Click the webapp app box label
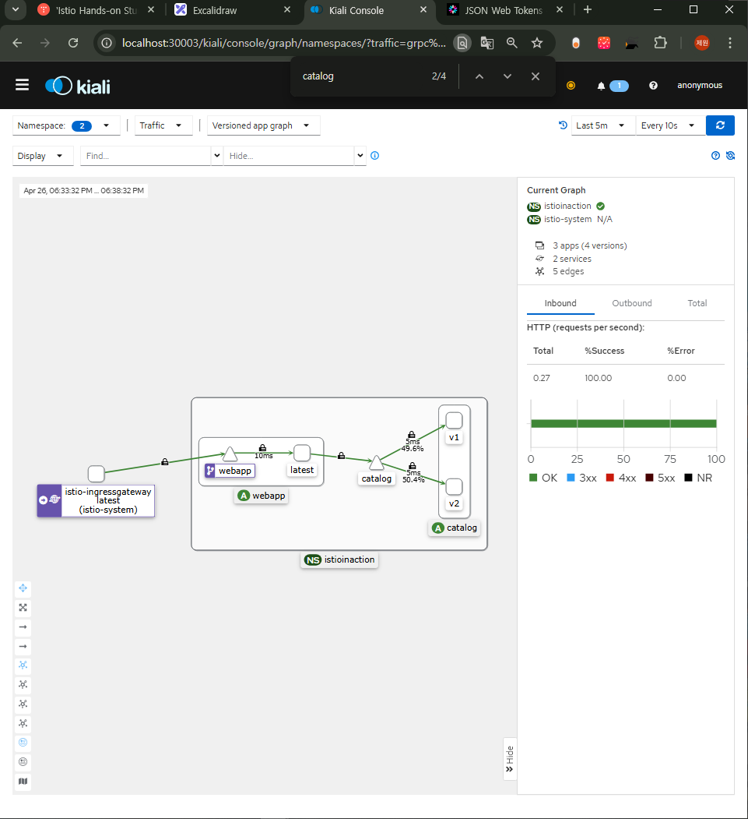Screen dimensions: 748x819 click(262, 496)
